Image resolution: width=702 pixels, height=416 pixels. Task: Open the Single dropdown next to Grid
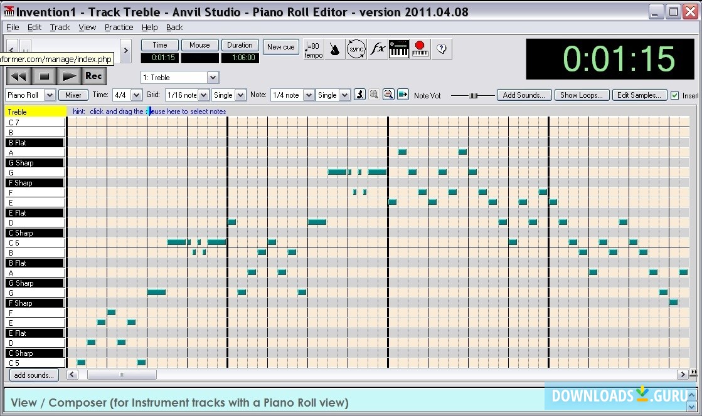[x=229, y=95]
